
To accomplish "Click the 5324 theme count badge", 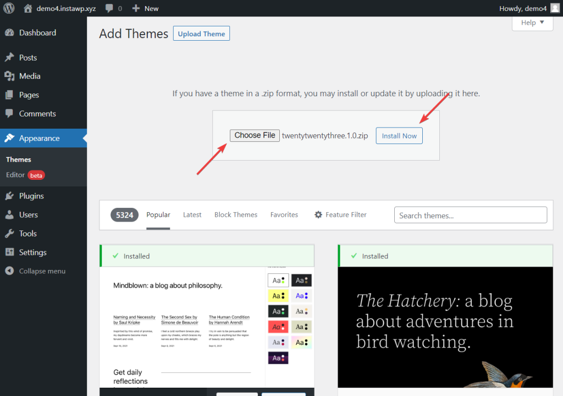I will [124, 215].
